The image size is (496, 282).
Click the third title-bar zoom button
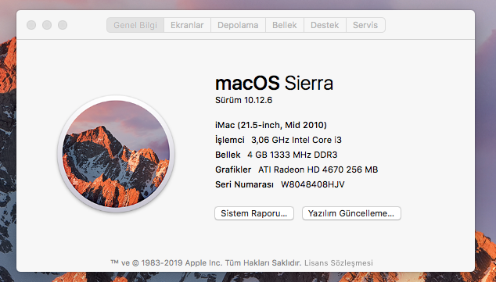[x=63, y=25]
